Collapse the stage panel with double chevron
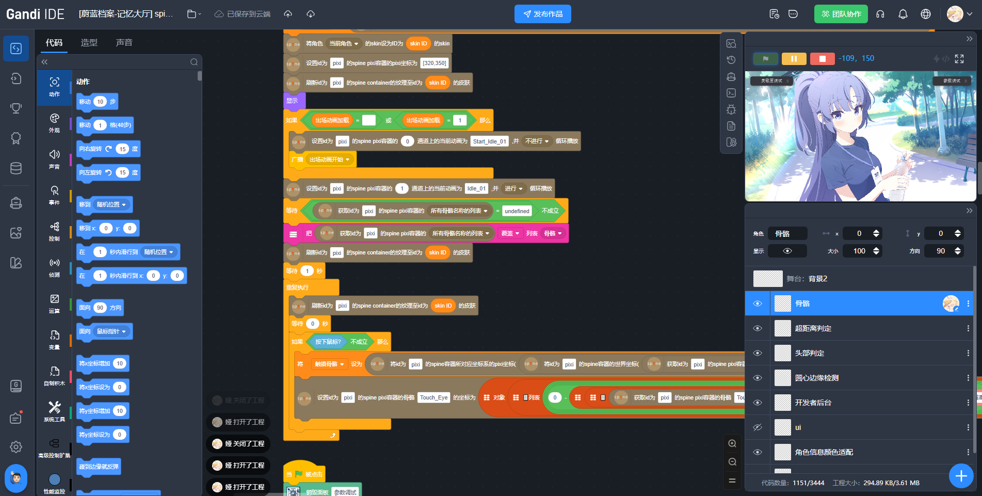Image resolution: width=982 pixels, height=496 pixels. tap(969, 39)
